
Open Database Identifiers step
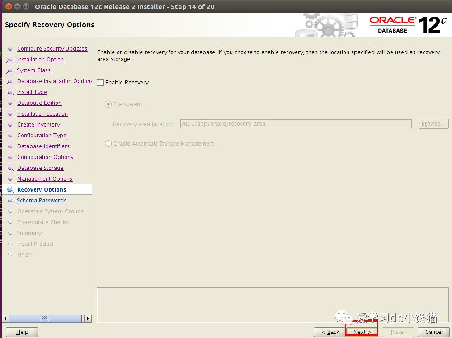[43, 146]
